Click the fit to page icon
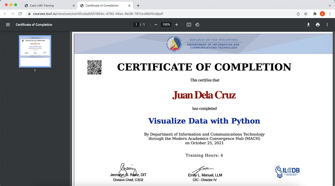The height and width of the screenshot is (186, 335). coord(189,25)
